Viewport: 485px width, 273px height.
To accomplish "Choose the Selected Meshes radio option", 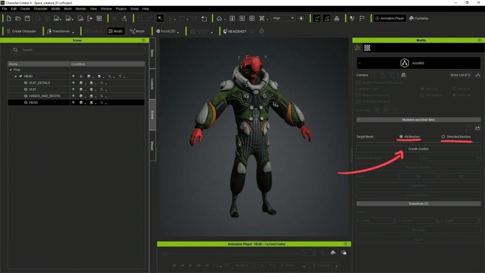I will [x=443, y=136].
